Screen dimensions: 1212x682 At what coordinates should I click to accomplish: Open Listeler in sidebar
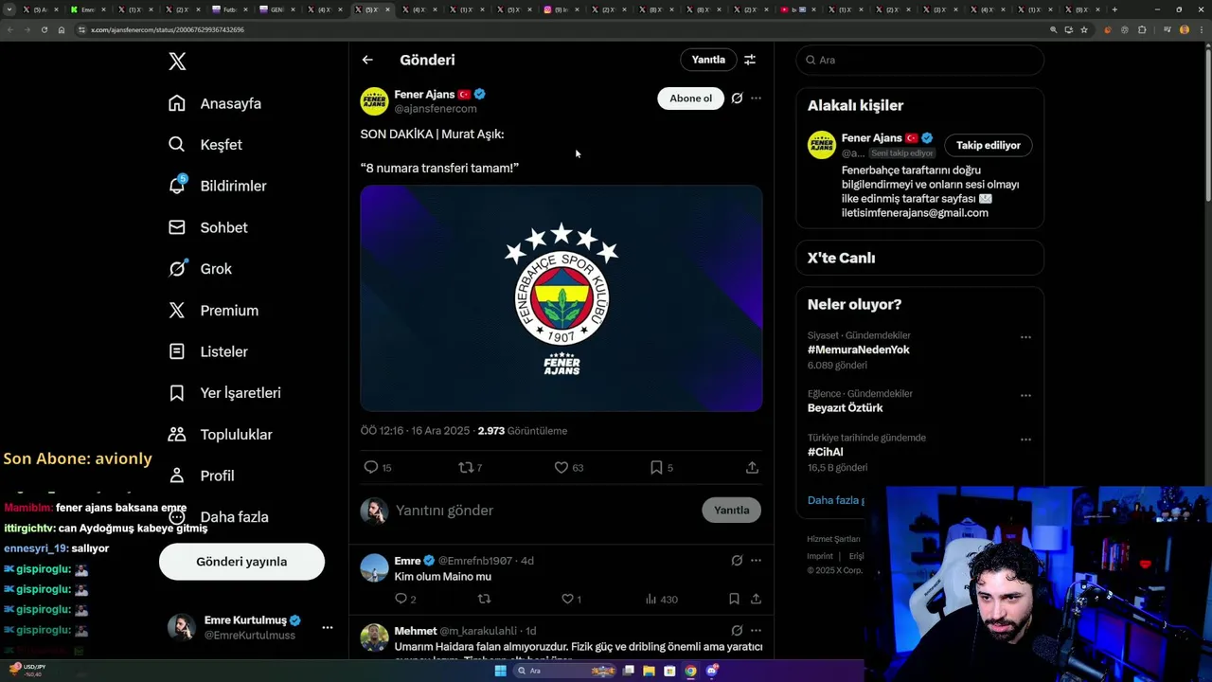pos(207,351)
